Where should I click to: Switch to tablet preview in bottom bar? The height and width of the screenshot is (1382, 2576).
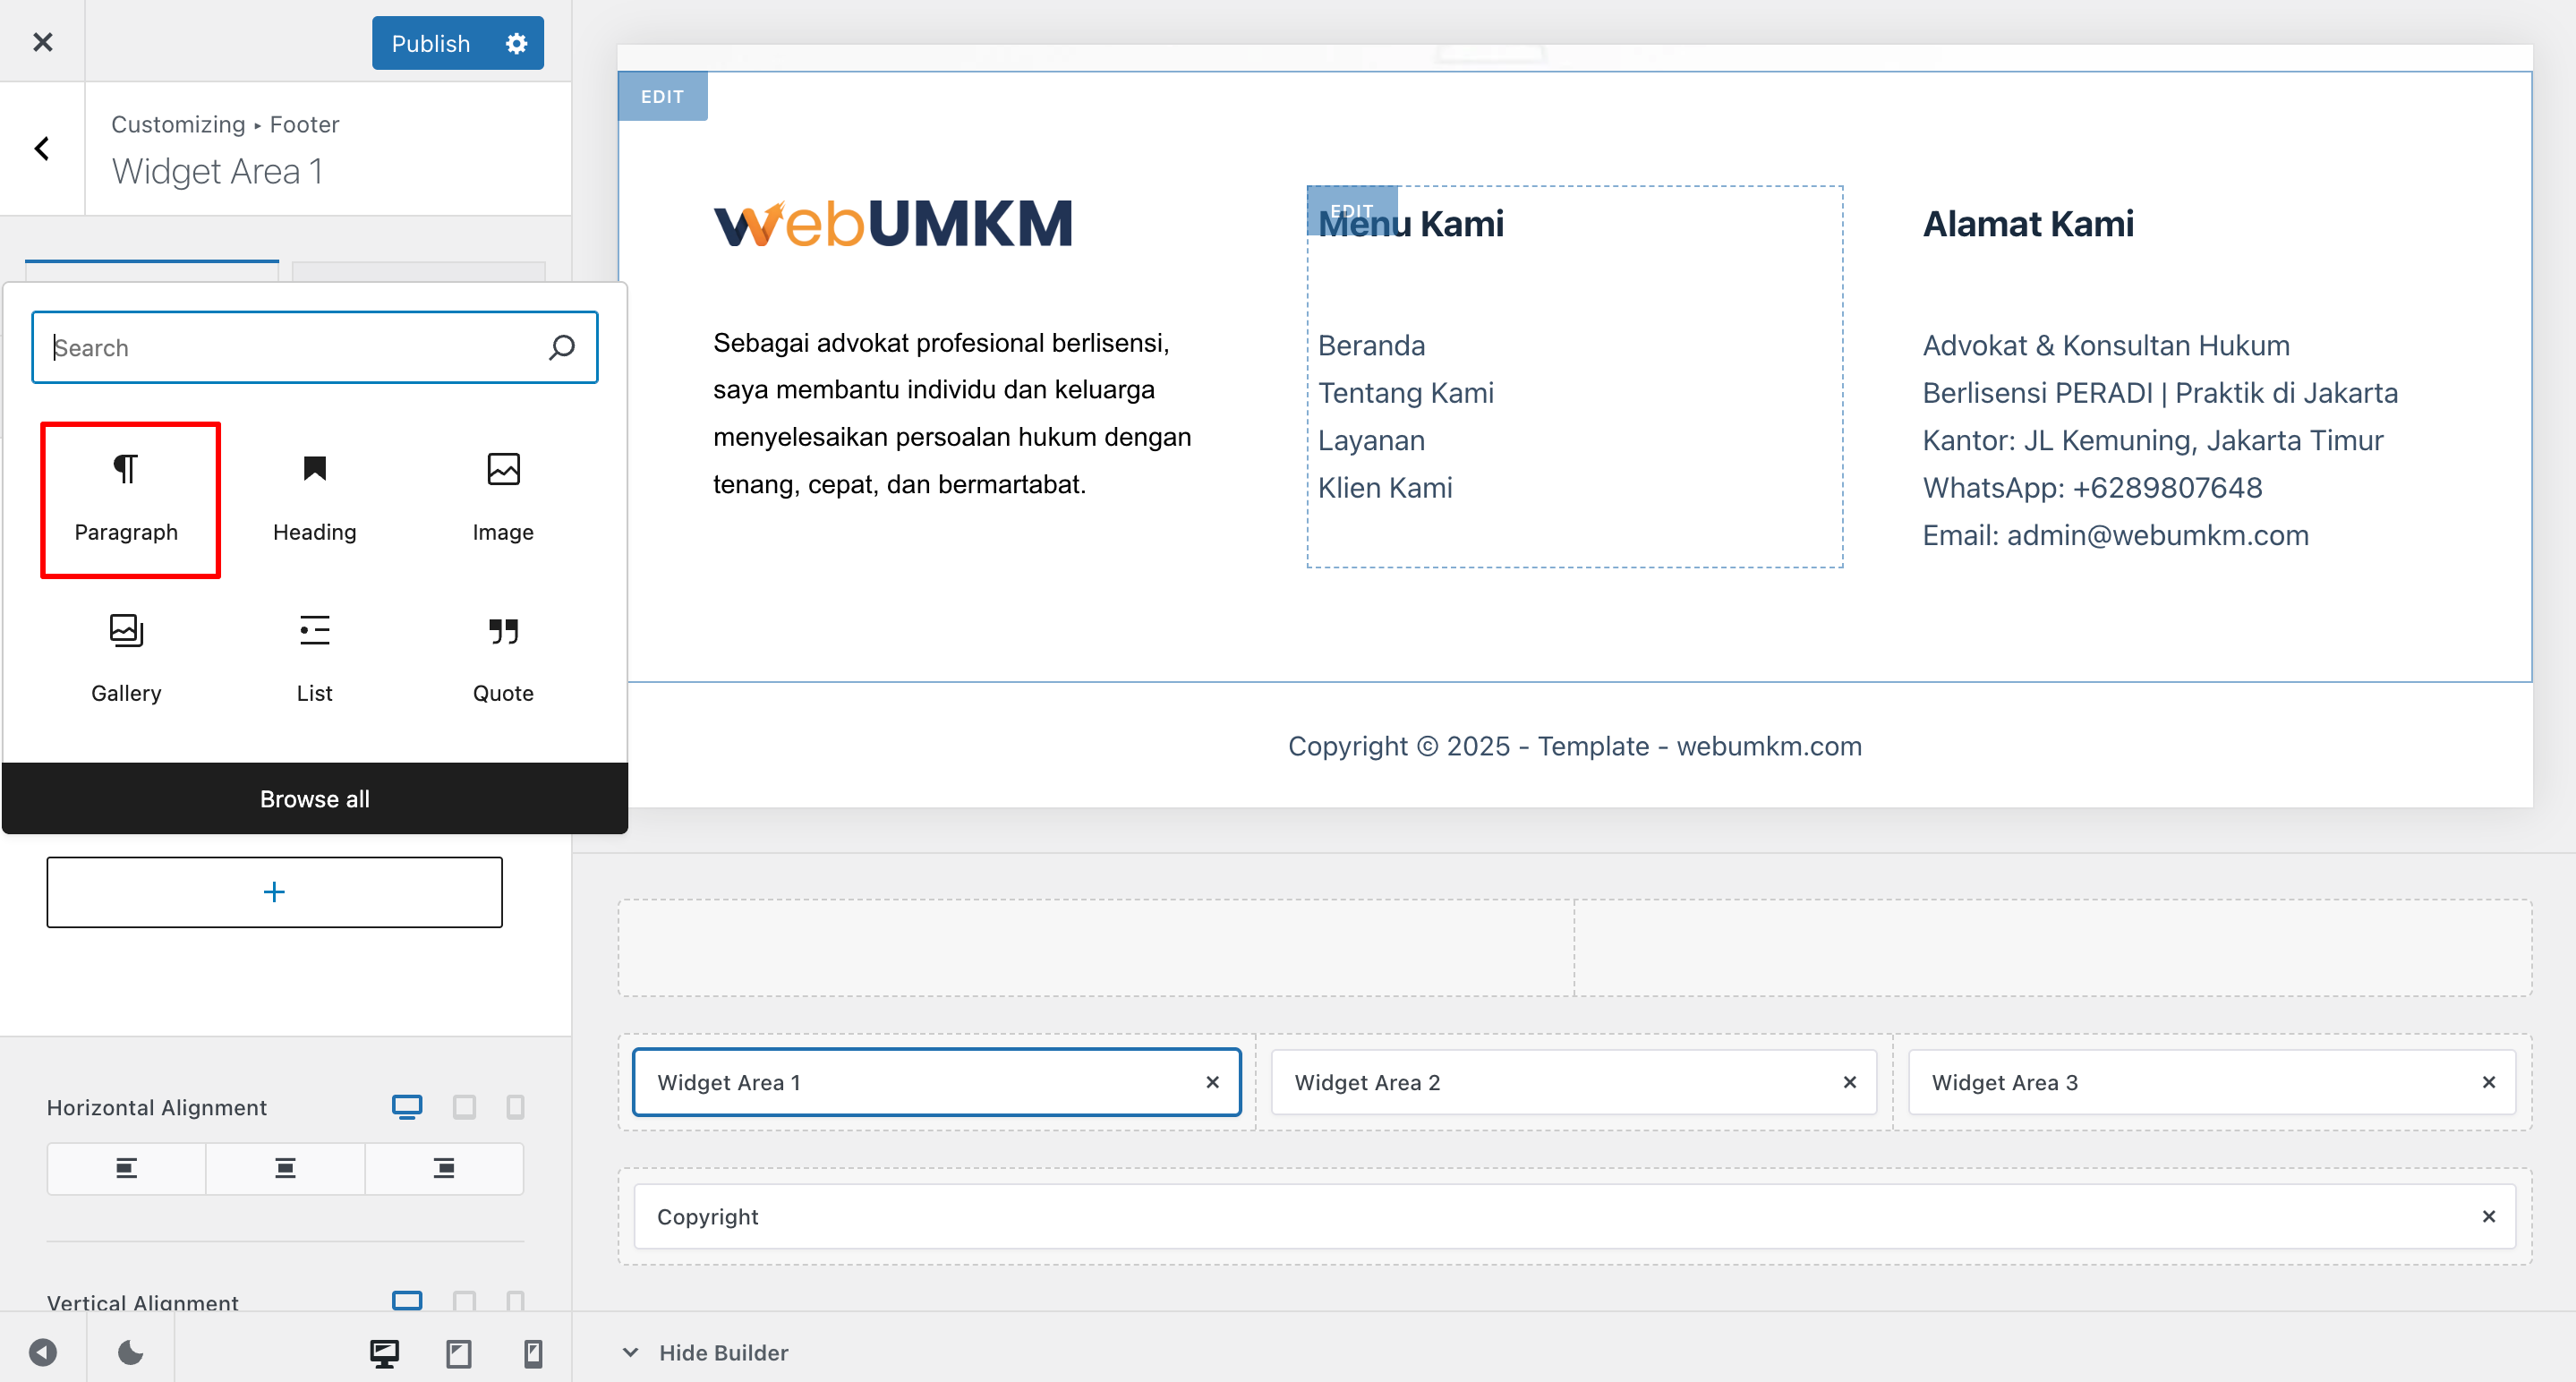coord(459,1353)
